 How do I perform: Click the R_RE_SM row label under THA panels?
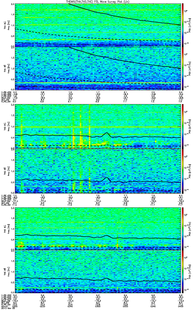[6, 102]
